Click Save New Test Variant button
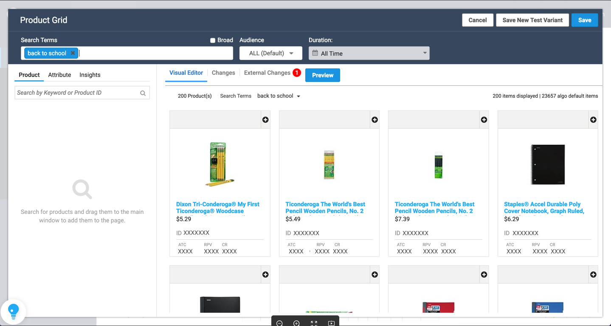This screenshot has height=326, width=611. click(532, 20)
